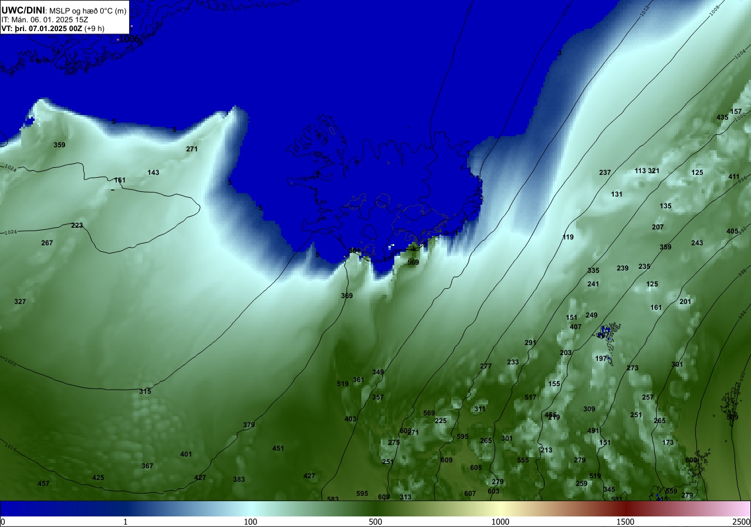Click the map value 425
The width and height of the screenshot is (751, 527).
pos(98,478)
